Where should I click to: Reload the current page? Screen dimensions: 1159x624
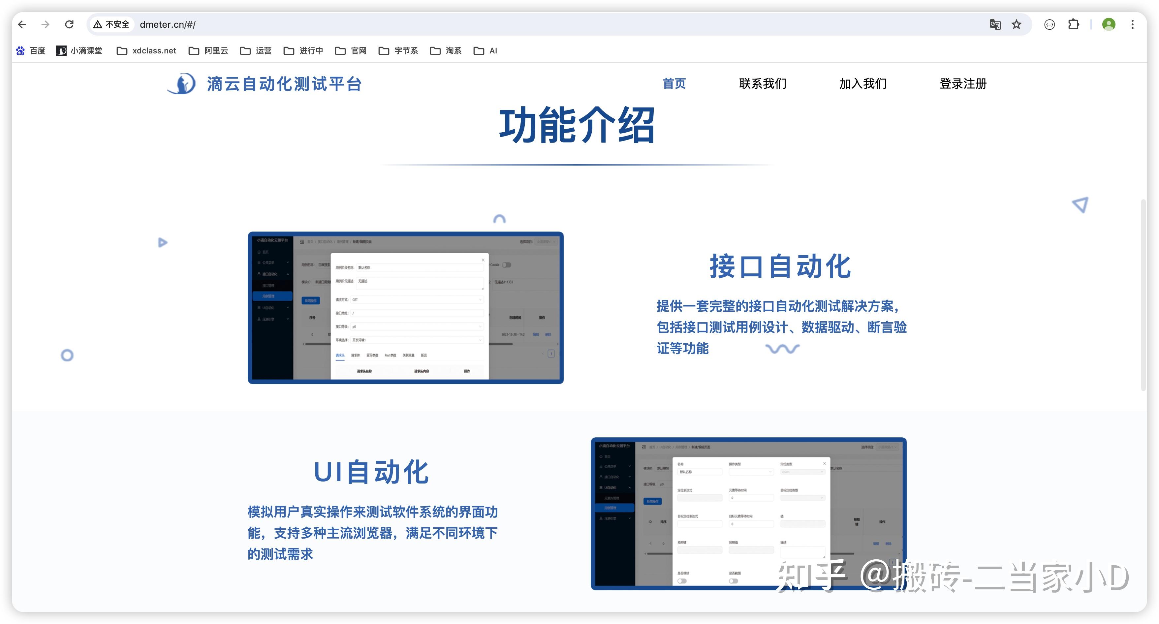(x=69, y=24)
